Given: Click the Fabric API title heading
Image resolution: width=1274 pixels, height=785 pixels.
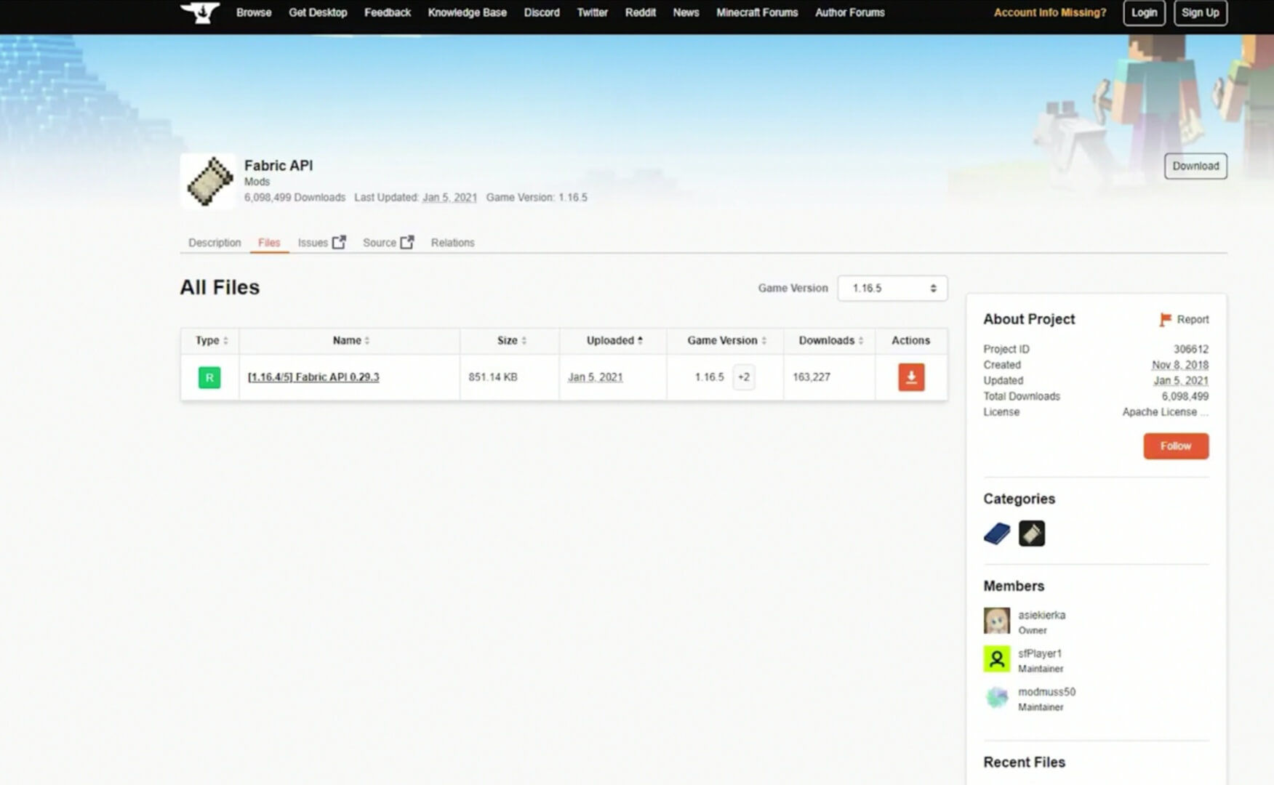Looking at the screenshot, I should [x=279, y=166].
